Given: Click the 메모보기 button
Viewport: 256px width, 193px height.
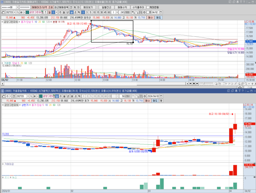Looking at the screenshot, I should coord(88,7).
